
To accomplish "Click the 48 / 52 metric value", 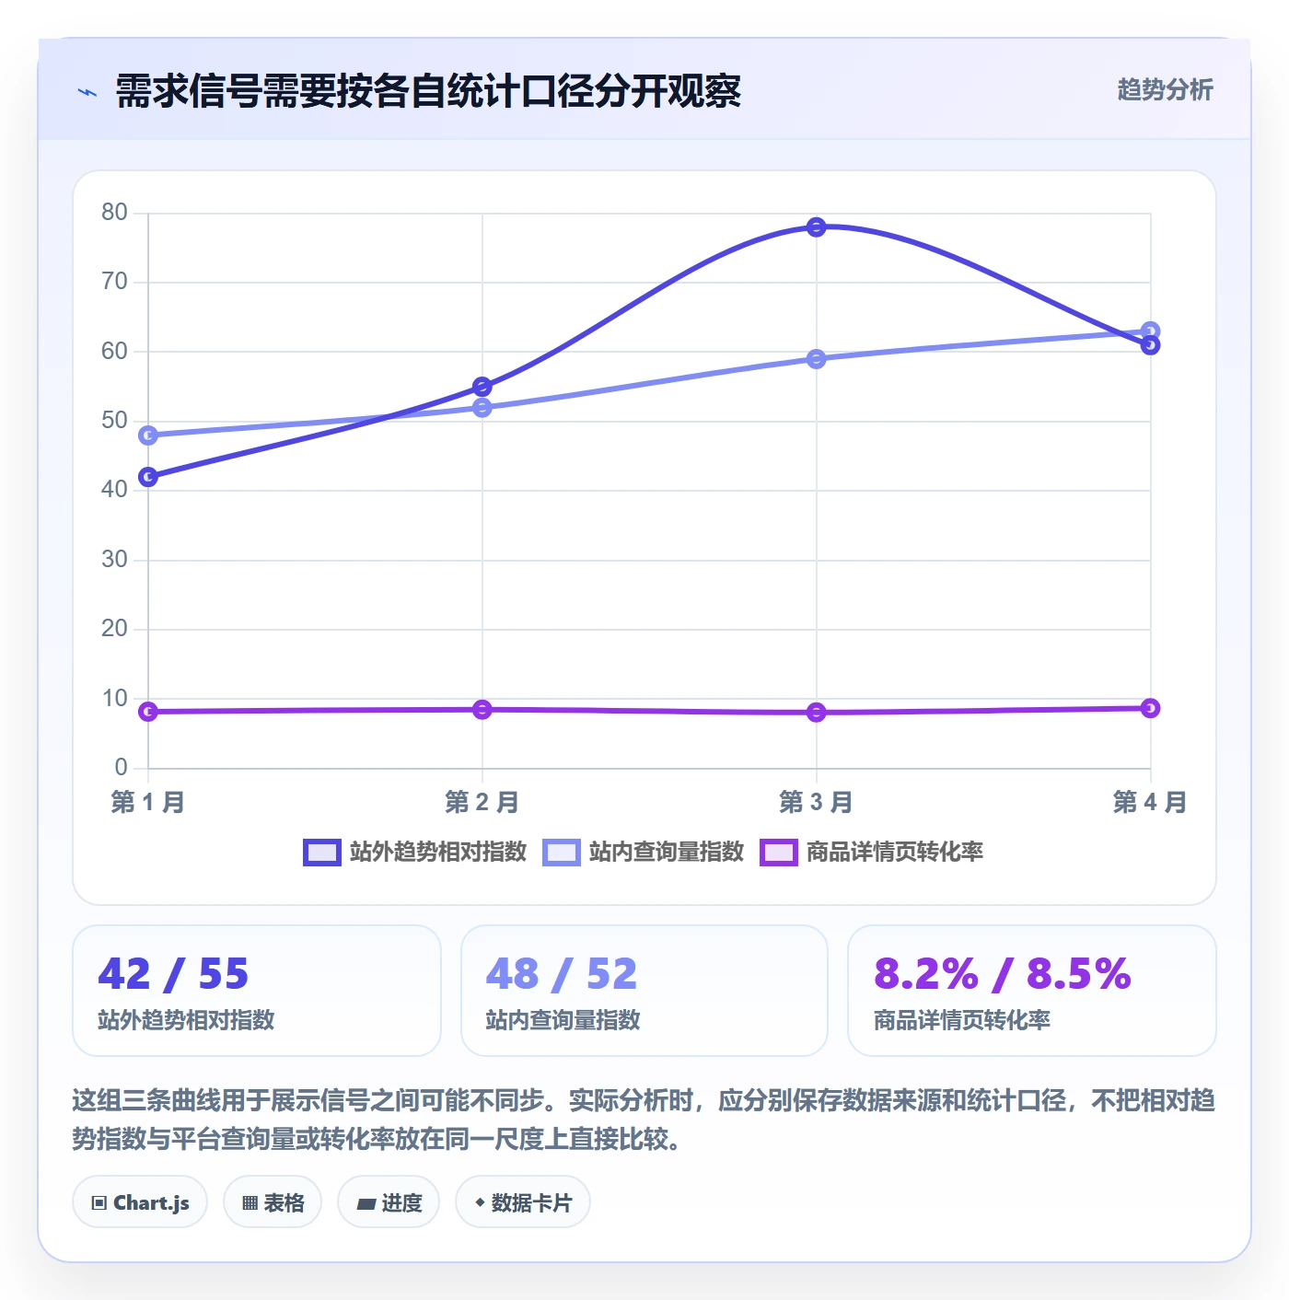I will 562,974.
